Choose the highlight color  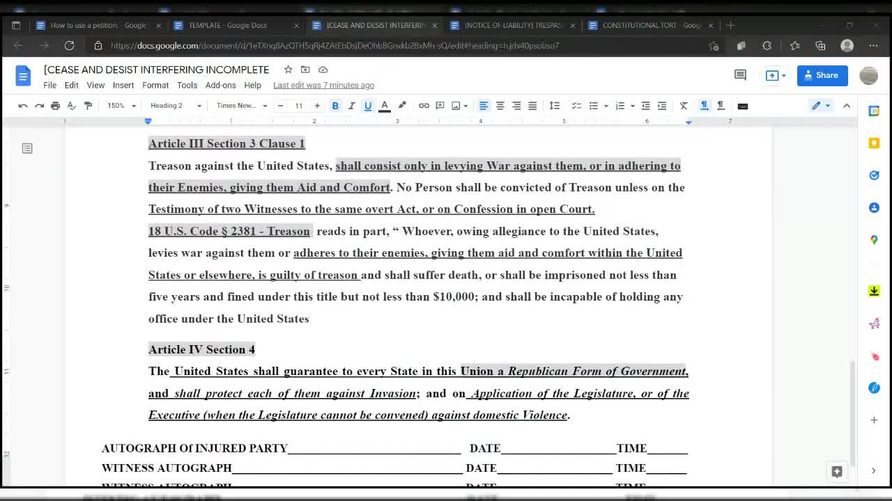402,106
